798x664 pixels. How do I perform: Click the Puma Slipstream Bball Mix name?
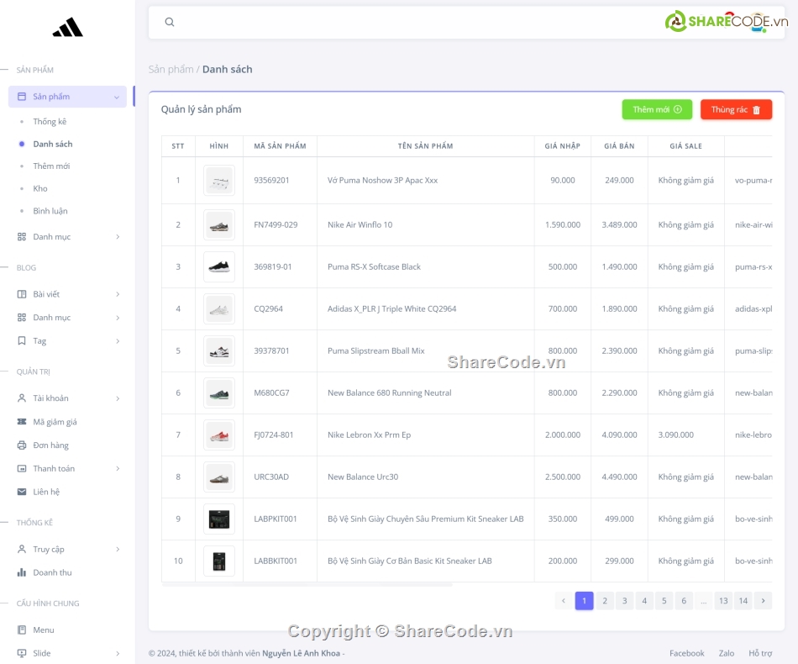pos(375,350)
